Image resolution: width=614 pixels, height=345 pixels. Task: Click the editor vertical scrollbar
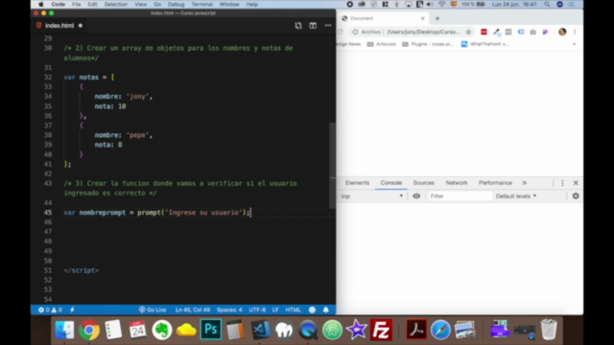pyautogui.click(x=333, y=166)
